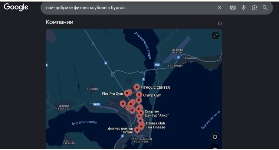Collapse the map with the shrink icon
This screenshot has height=150, width=279.
pos(216,35)
